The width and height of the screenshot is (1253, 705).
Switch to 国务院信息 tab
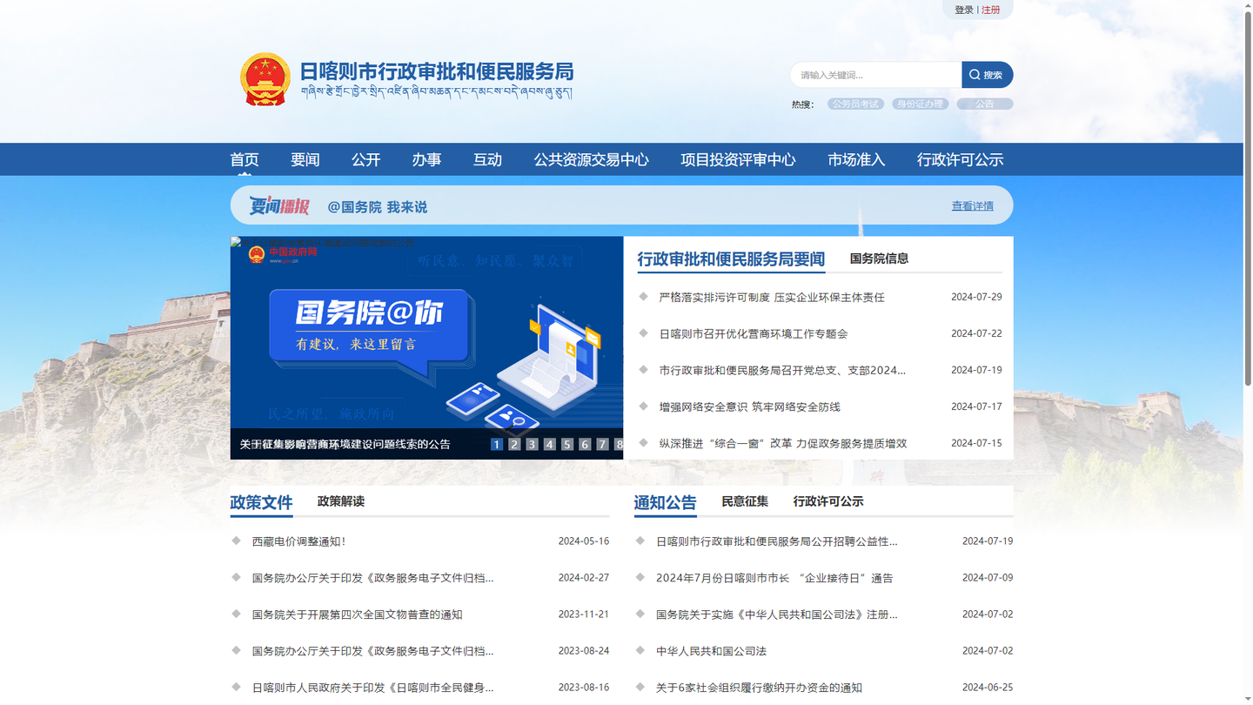[879, 258]
